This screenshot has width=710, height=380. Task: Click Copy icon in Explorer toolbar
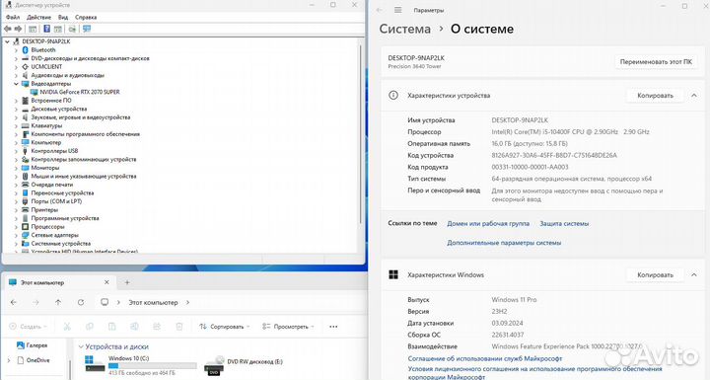click(x=90, y=327)
